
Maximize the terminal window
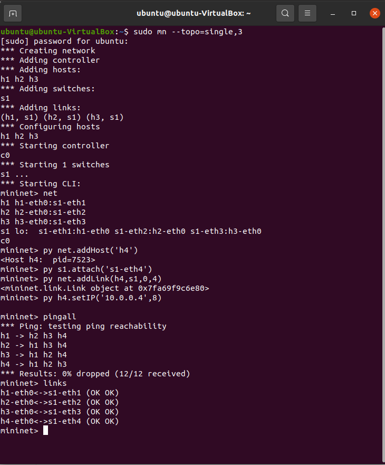click(x=354, y=13)
